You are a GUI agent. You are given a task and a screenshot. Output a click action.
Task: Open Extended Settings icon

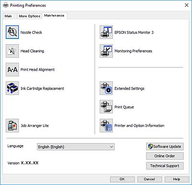pyautogui.click(x=106, y=88)
